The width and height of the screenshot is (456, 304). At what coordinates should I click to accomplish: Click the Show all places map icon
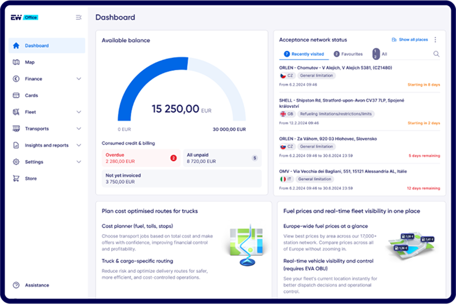click(394, 40)
